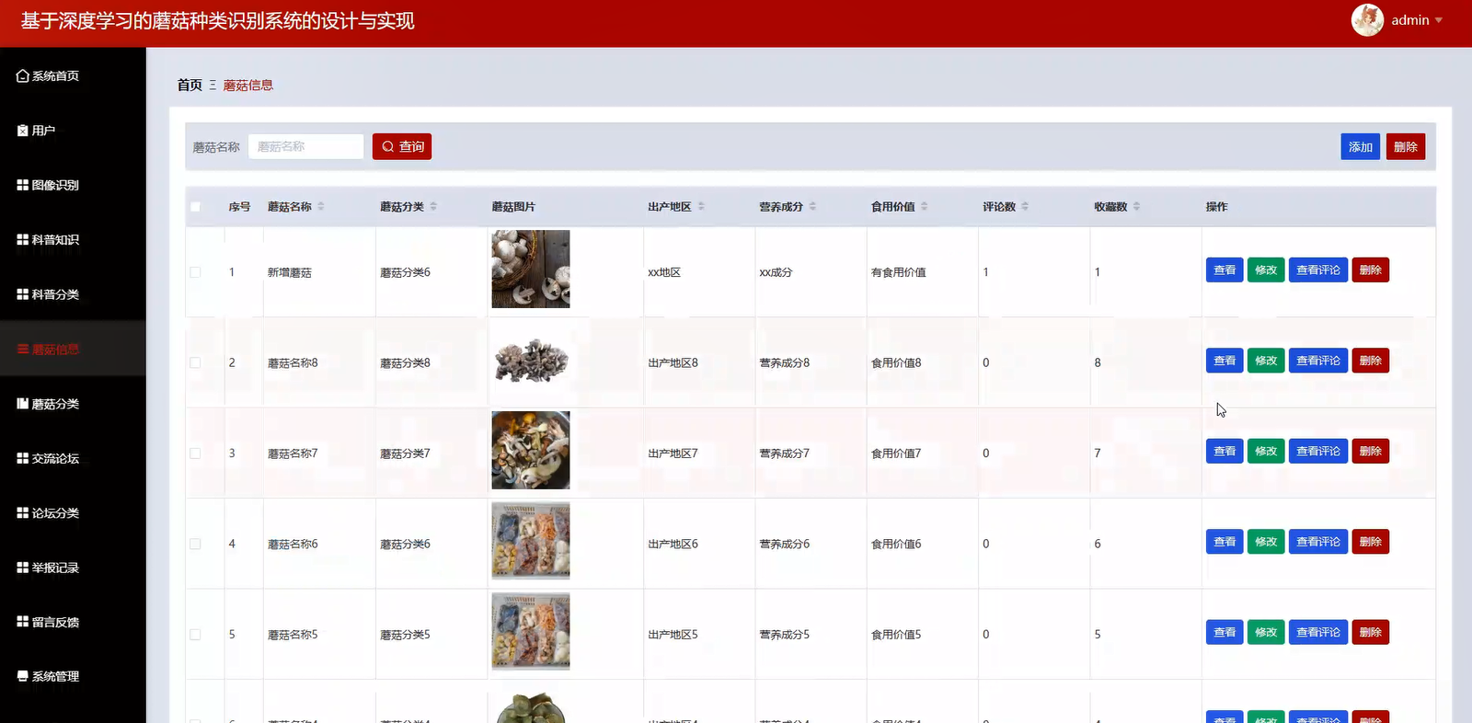Click the 系统管理 sidebar icon
The image size is (1472, 723).
23,676
